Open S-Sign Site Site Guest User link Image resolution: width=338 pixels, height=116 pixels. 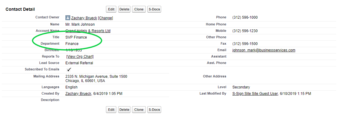255,94
